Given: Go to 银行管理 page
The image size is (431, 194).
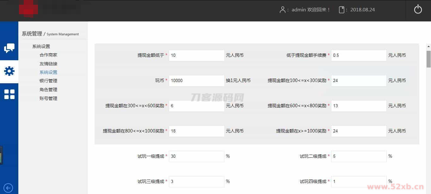Looking at the screenshot, I should [x=48, y=81].
